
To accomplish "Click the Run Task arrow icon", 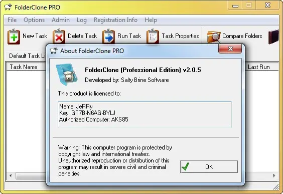I will click(x=108, y=36).
